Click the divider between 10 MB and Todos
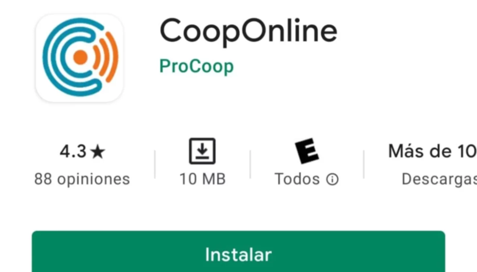 pos(250,164)
